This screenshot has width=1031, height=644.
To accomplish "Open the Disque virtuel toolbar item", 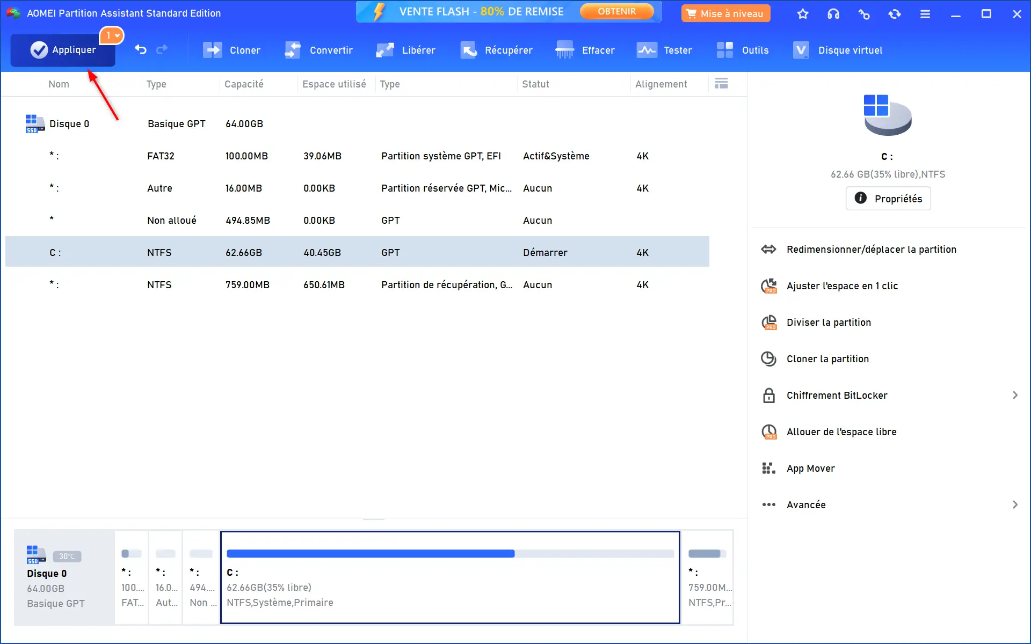I will [x=838, y=50].
